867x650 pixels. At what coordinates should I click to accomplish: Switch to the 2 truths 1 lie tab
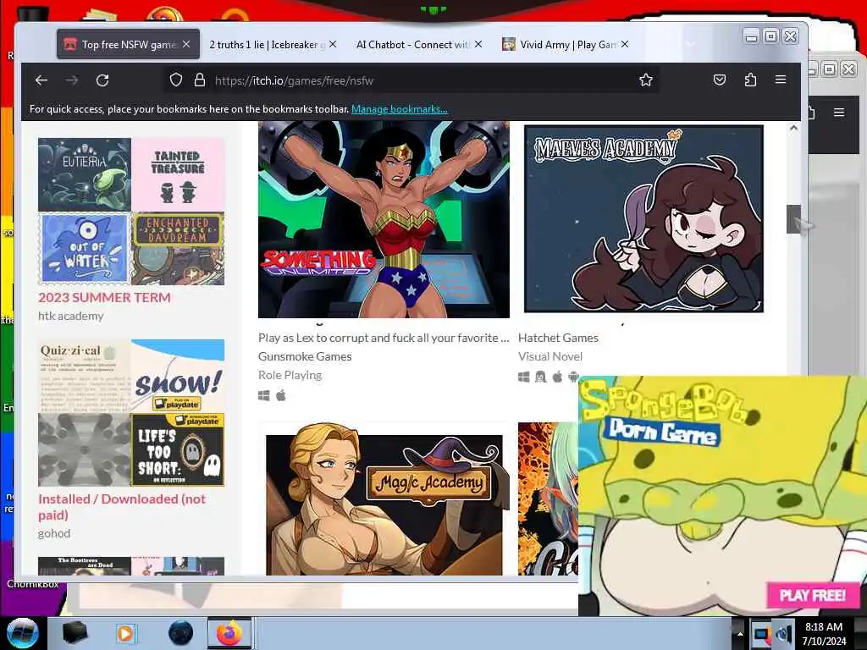tap(267, 44)
